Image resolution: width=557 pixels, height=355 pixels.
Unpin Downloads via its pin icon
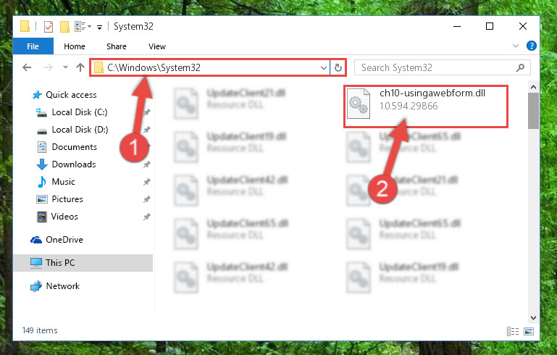[146, 164]
